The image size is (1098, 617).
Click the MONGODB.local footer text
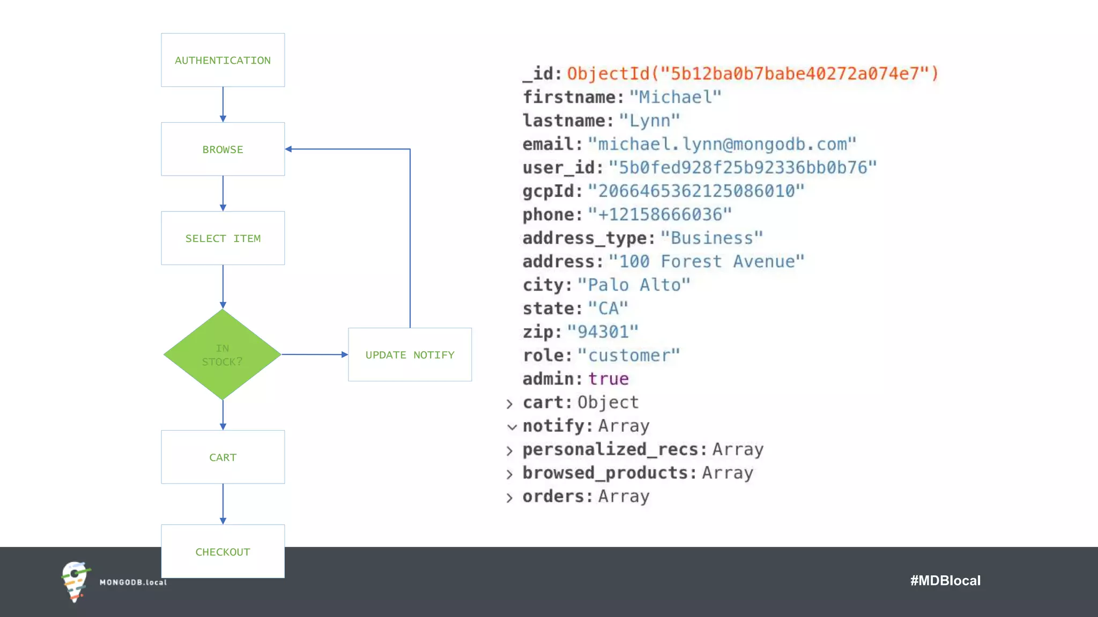click(133, 582)
